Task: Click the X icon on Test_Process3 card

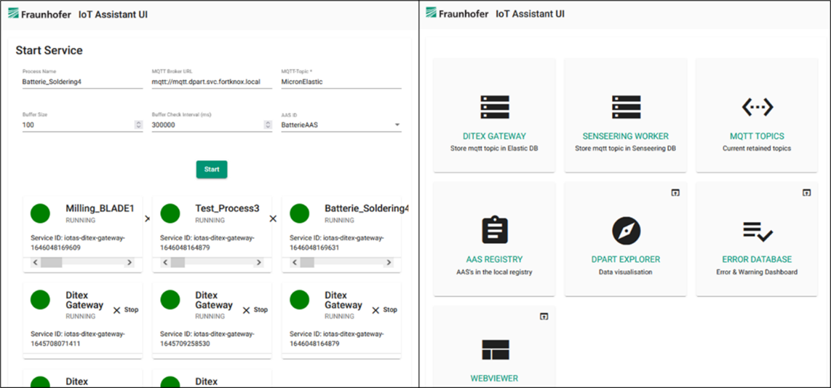Action: (x=273, y=218)
